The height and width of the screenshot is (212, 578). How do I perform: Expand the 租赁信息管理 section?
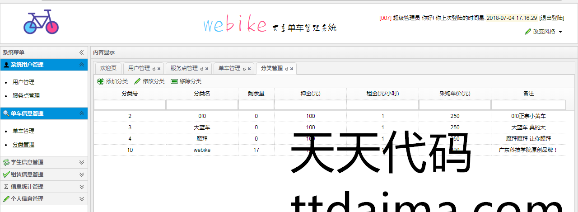82,174
